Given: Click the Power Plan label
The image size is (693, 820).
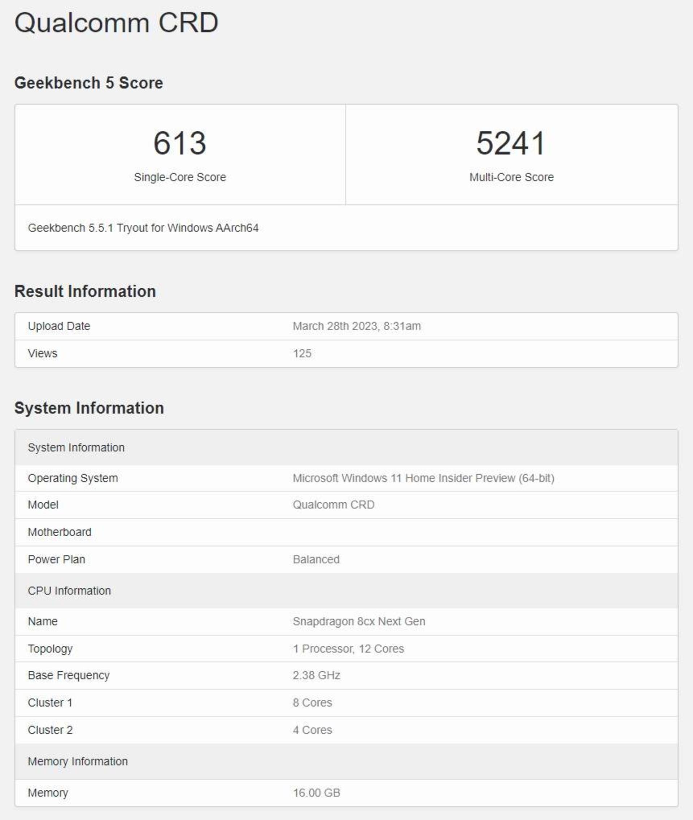Looking at the screenshot, I should pos(56,559).
